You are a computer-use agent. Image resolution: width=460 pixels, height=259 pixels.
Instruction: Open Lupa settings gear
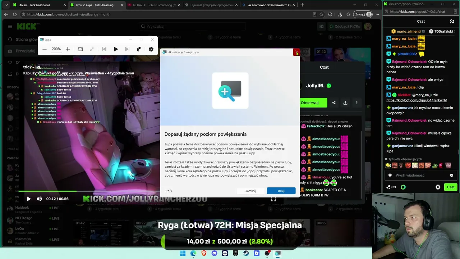151,49
